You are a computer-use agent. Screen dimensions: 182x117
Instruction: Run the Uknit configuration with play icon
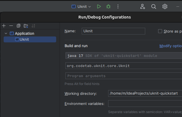tap(99, 6)
